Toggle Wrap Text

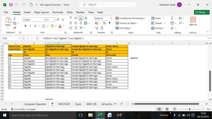[x=86, y=18]
